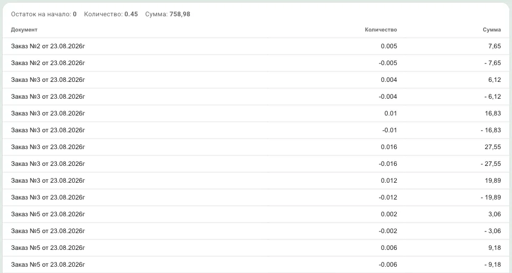
Task: Sort by the Количество column header
Action: [x=381, y=29]
